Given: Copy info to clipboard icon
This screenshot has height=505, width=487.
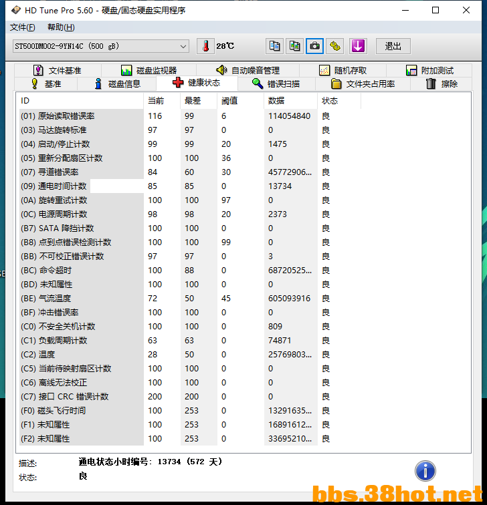Looking at the screenshot, I should 274,46.
